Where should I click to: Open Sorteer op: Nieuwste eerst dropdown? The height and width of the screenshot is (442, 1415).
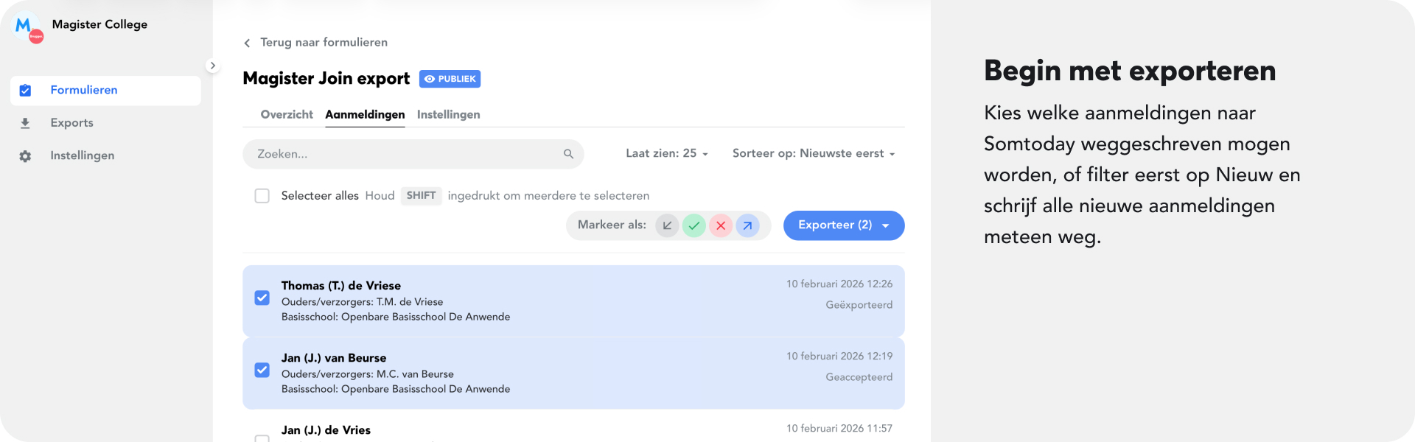[x=814, y=153]
